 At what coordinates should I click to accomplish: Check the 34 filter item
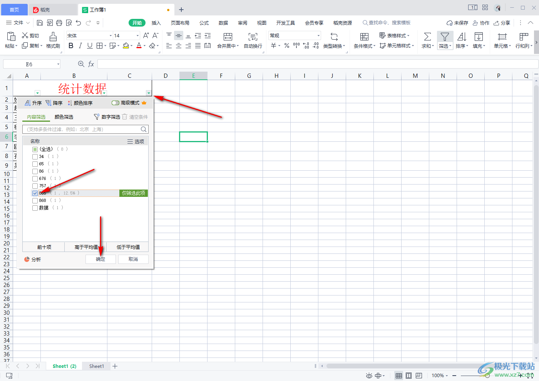click(35, 156)
